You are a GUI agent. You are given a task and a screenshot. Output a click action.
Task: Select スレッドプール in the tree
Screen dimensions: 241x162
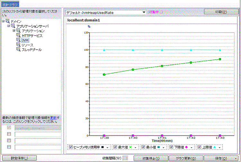click(x=31, y=50)
